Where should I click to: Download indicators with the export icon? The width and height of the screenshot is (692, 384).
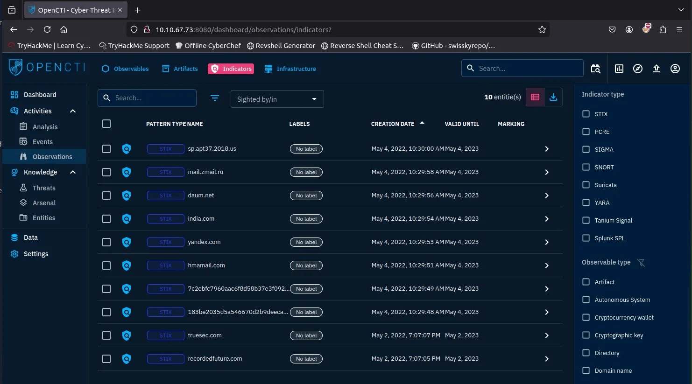tap(553, 97)
